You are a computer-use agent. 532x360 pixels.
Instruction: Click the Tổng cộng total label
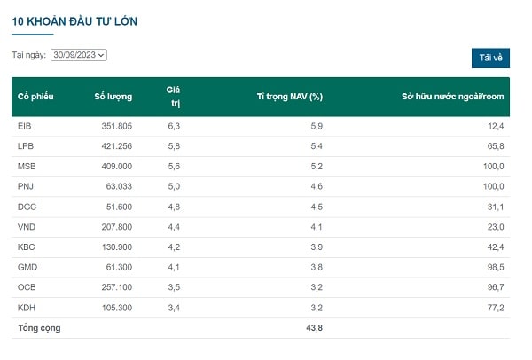click(39, 328)
